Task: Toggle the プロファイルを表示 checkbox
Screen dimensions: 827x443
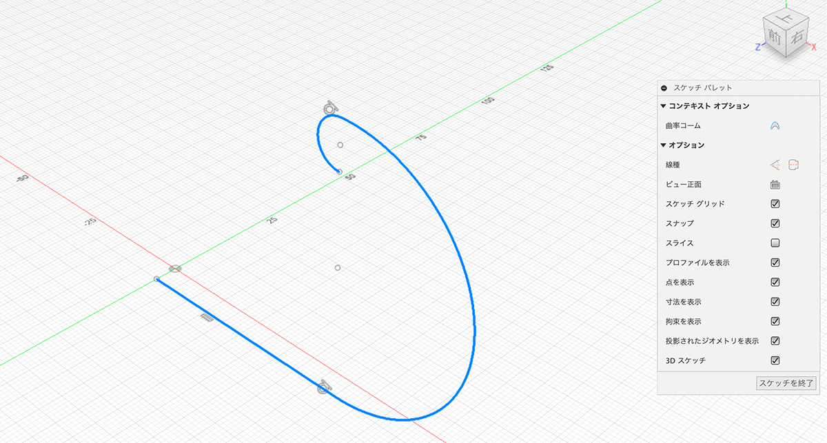Action: coord(775,262)
